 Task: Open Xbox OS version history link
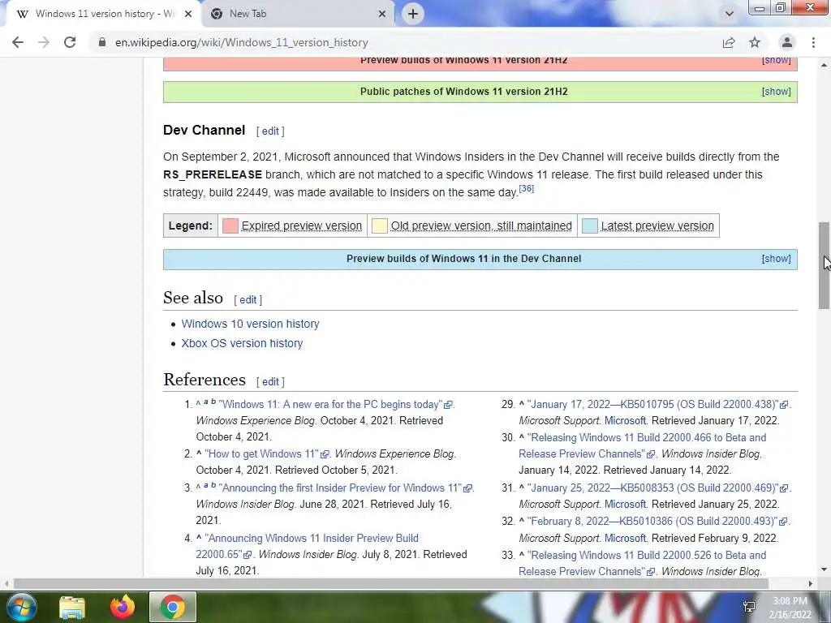coord(242,343)
